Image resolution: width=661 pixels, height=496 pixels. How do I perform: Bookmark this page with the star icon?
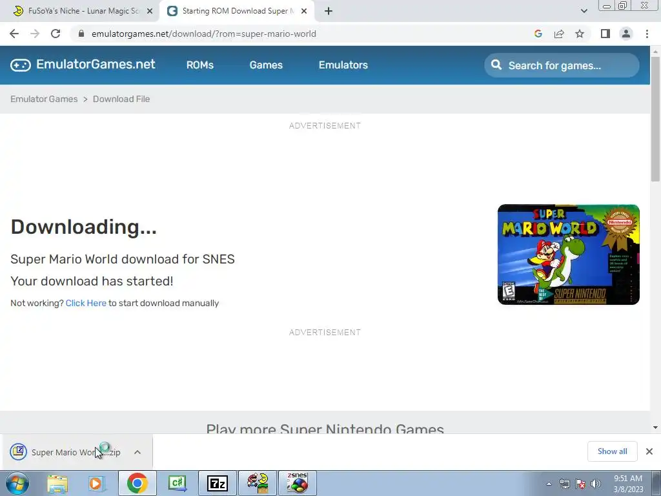(580, 34)
